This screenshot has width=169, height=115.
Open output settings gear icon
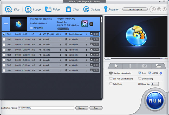(x=92, y=24)
